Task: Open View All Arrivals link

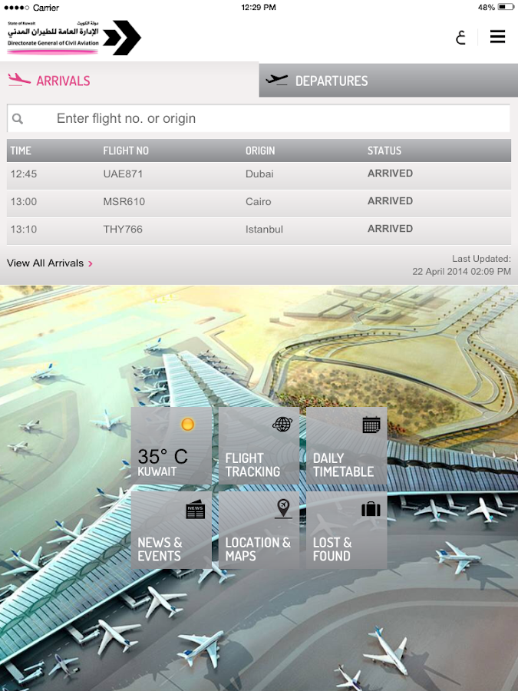Action: 45,263
